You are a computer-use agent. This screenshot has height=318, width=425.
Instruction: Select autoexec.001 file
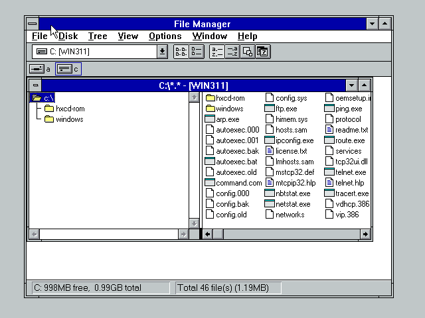tap(232, 140)
